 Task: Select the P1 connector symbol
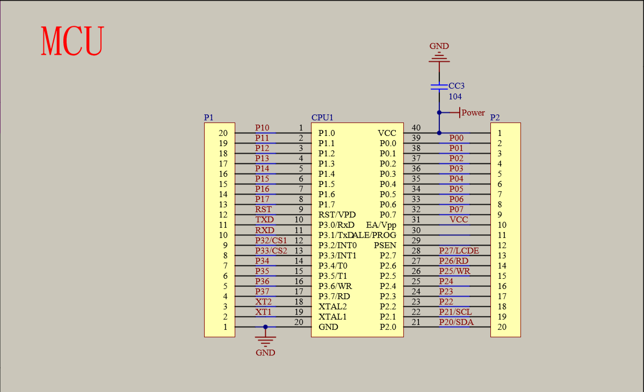[219, 228]
